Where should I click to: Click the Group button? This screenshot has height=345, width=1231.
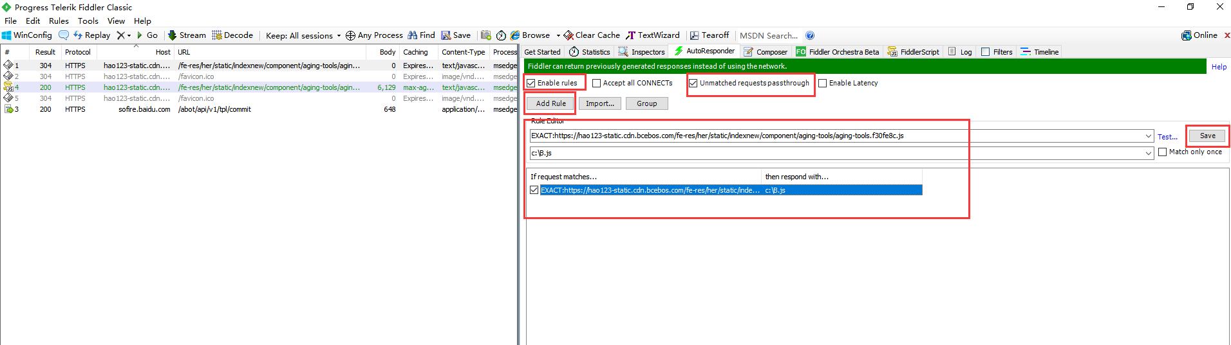(647, 103)
